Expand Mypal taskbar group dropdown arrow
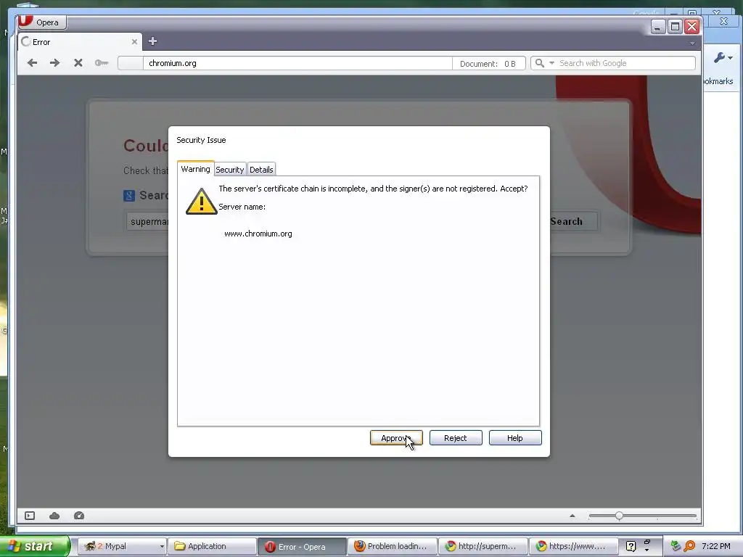Screen dimensions: 743x557 tap(162, 547)
